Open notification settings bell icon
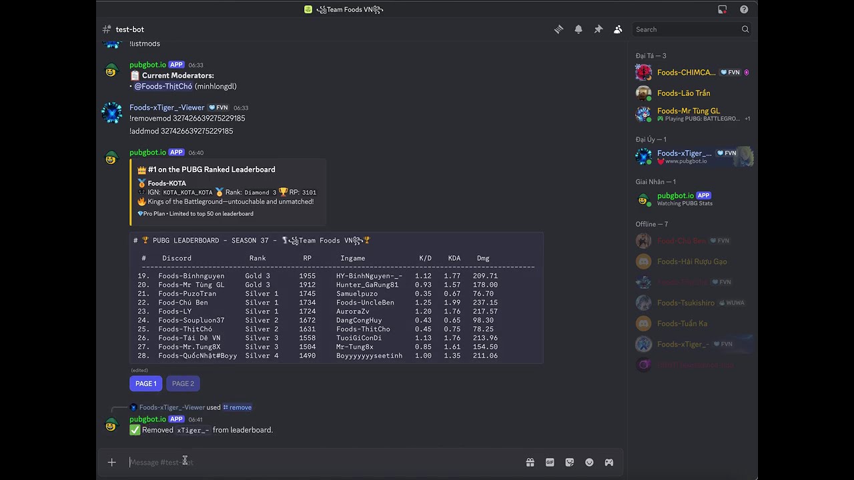This screenshot has width=854, height=480. 578,29
